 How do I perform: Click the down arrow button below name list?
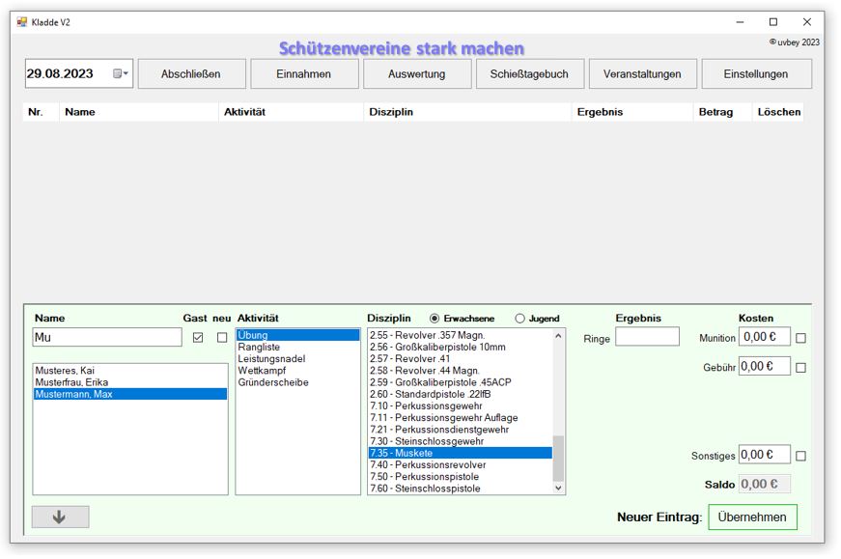tap(60, 517)
